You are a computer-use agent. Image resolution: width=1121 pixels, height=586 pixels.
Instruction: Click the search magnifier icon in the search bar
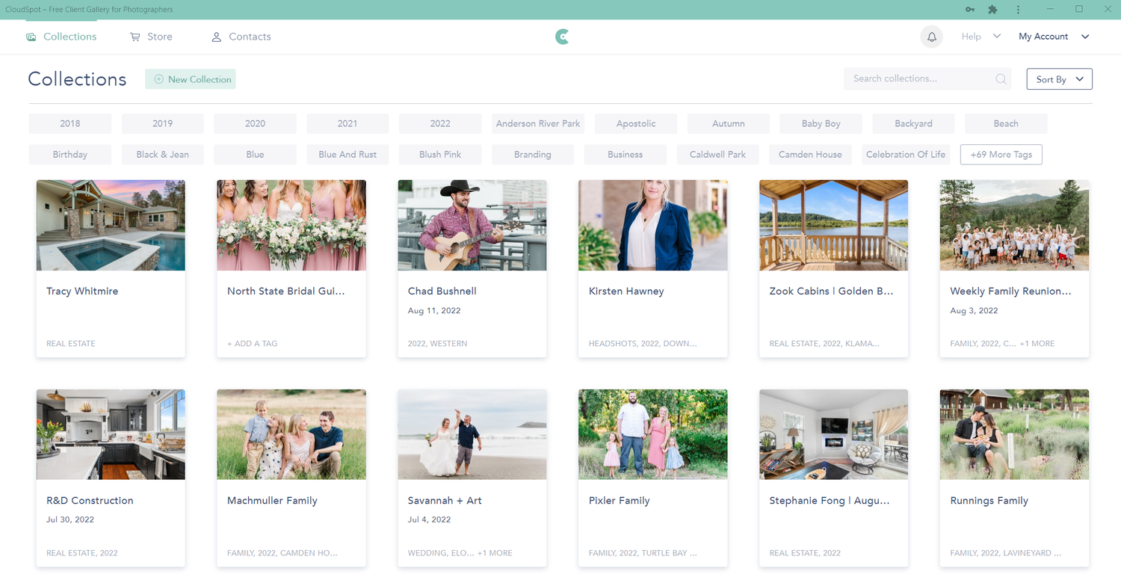tap(1001, 78)
